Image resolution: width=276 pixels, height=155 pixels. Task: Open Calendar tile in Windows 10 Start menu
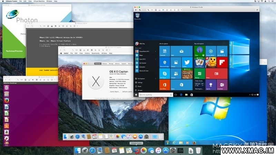pyautogui.click(x=165, y=51)
